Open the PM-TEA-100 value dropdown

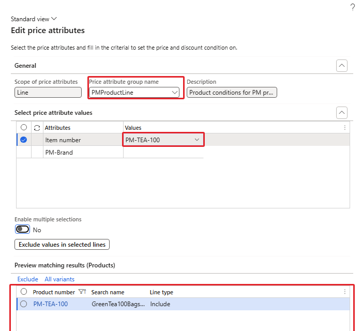[197, 140]
